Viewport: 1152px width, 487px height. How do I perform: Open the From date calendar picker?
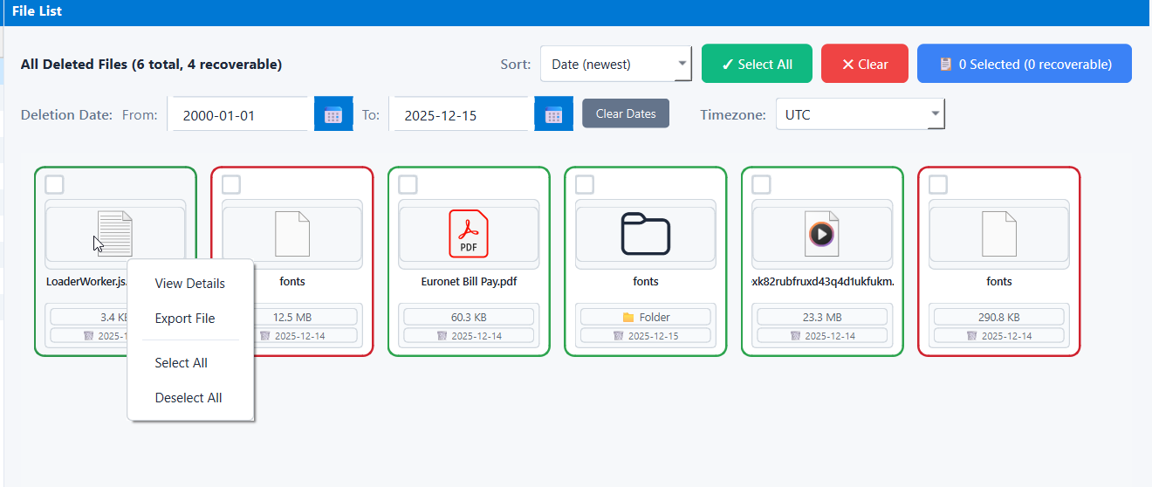(x=333, y=114)
